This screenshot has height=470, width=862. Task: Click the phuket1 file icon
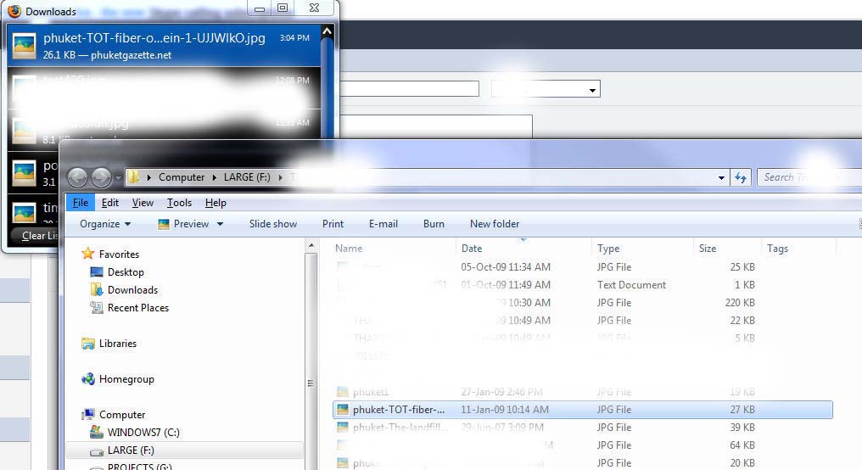click(343, 392)
